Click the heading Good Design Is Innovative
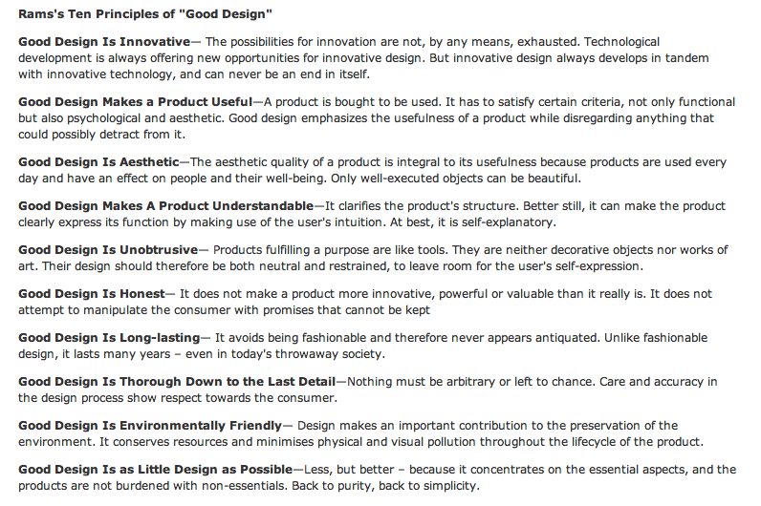The image size is (761, 506). point(104,42)
